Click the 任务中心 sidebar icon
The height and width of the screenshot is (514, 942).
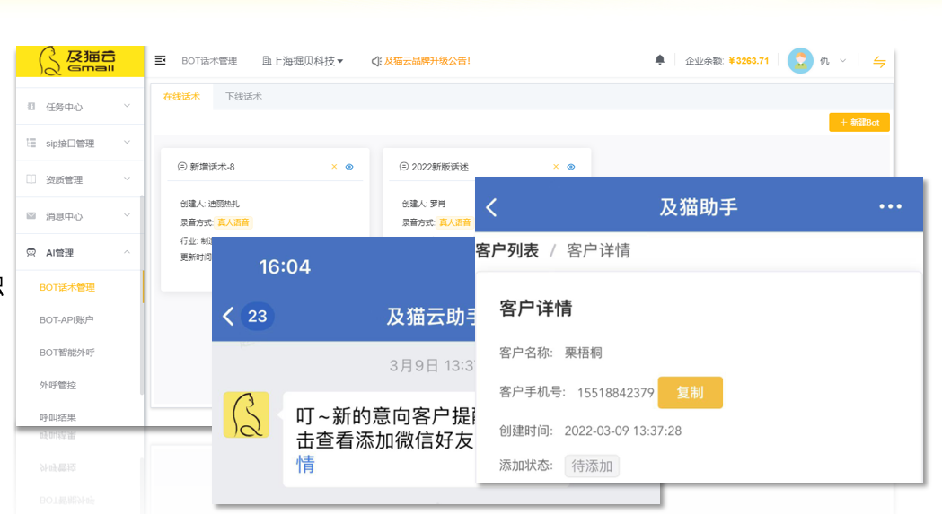pyautogui.click(x=31, y=106)
